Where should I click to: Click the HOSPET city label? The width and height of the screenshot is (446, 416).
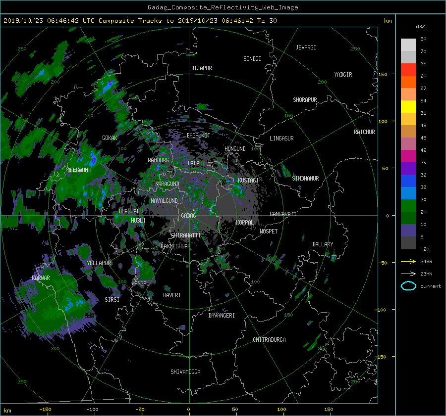[x=269, y=231]
